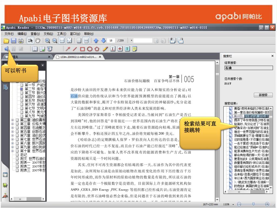Set the fit page view with the four-arrow icon

click(x=70, y=41)
